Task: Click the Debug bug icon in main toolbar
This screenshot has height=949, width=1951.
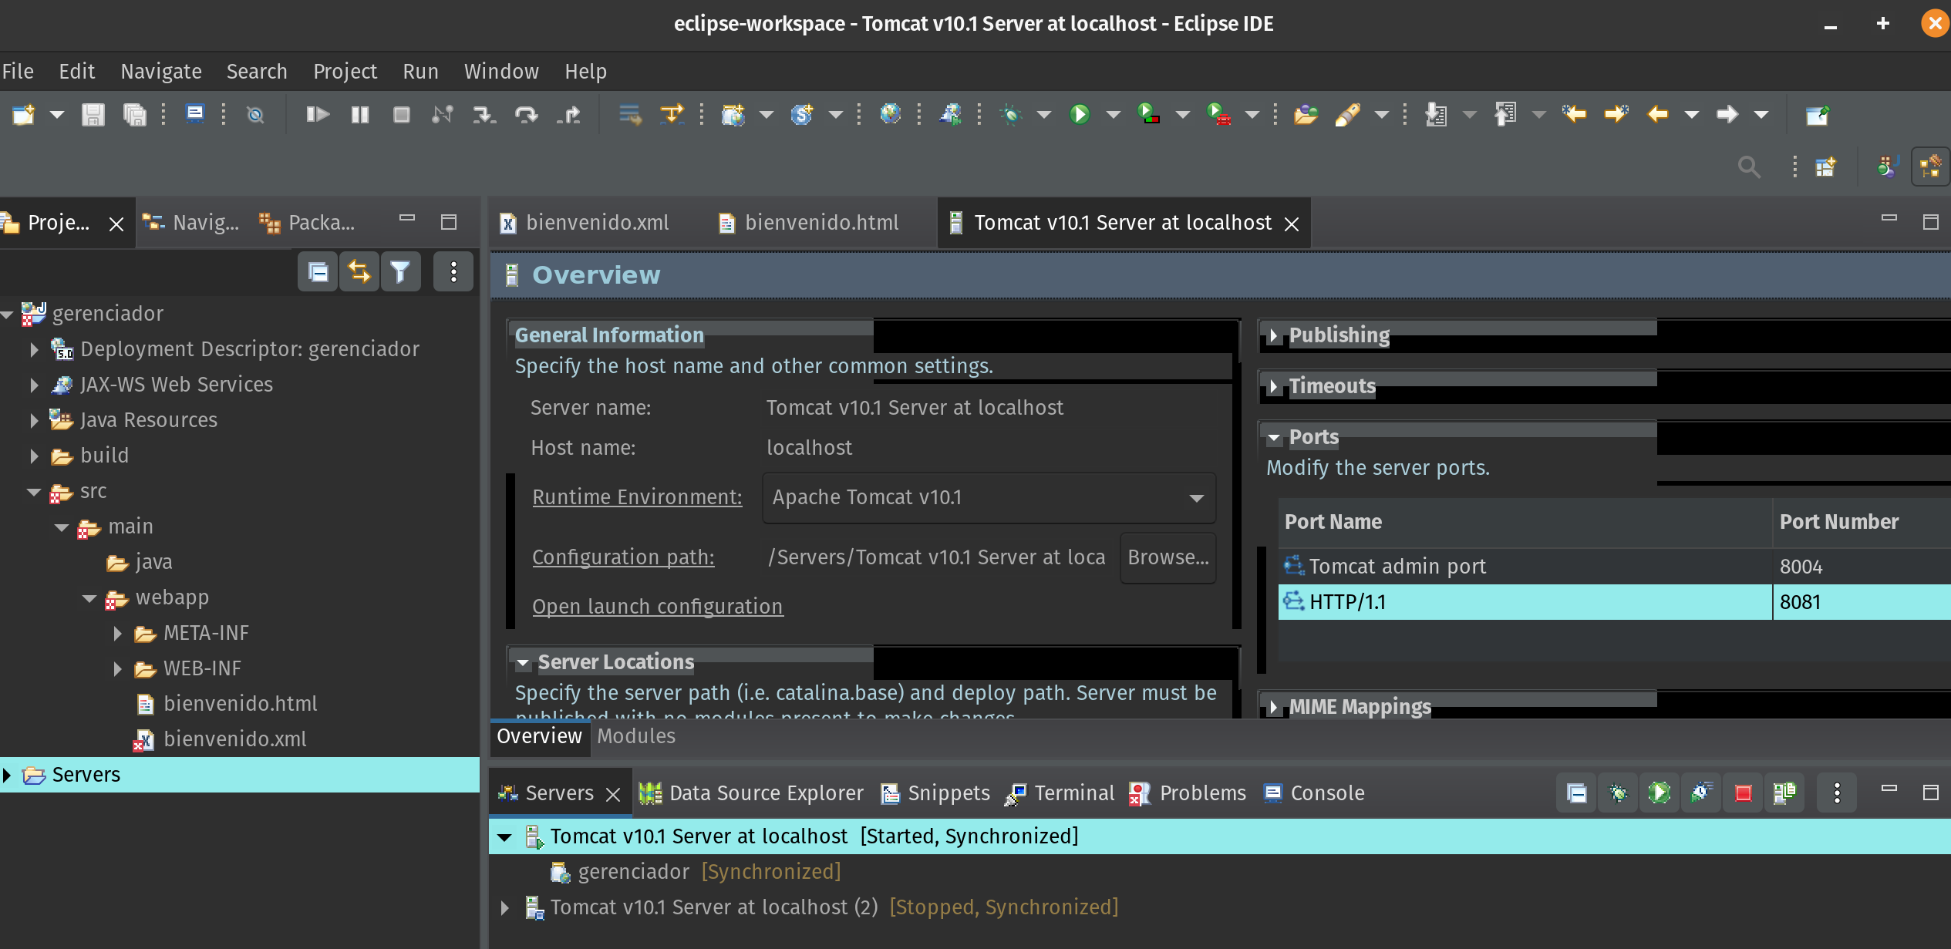Action: point(1010,115)
